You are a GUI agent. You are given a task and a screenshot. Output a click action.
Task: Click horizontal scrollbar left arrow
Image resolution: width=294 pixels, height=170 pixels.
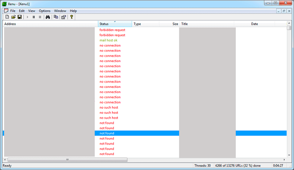5,160
